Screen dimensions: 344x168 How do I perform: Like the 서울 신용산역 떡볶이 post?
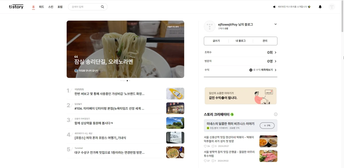click(205, 146)
